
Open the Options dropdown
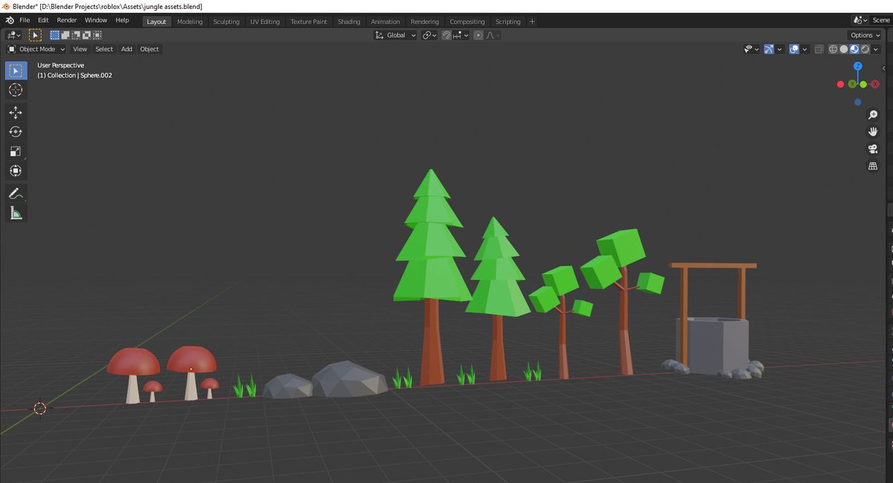click(864, 35)
